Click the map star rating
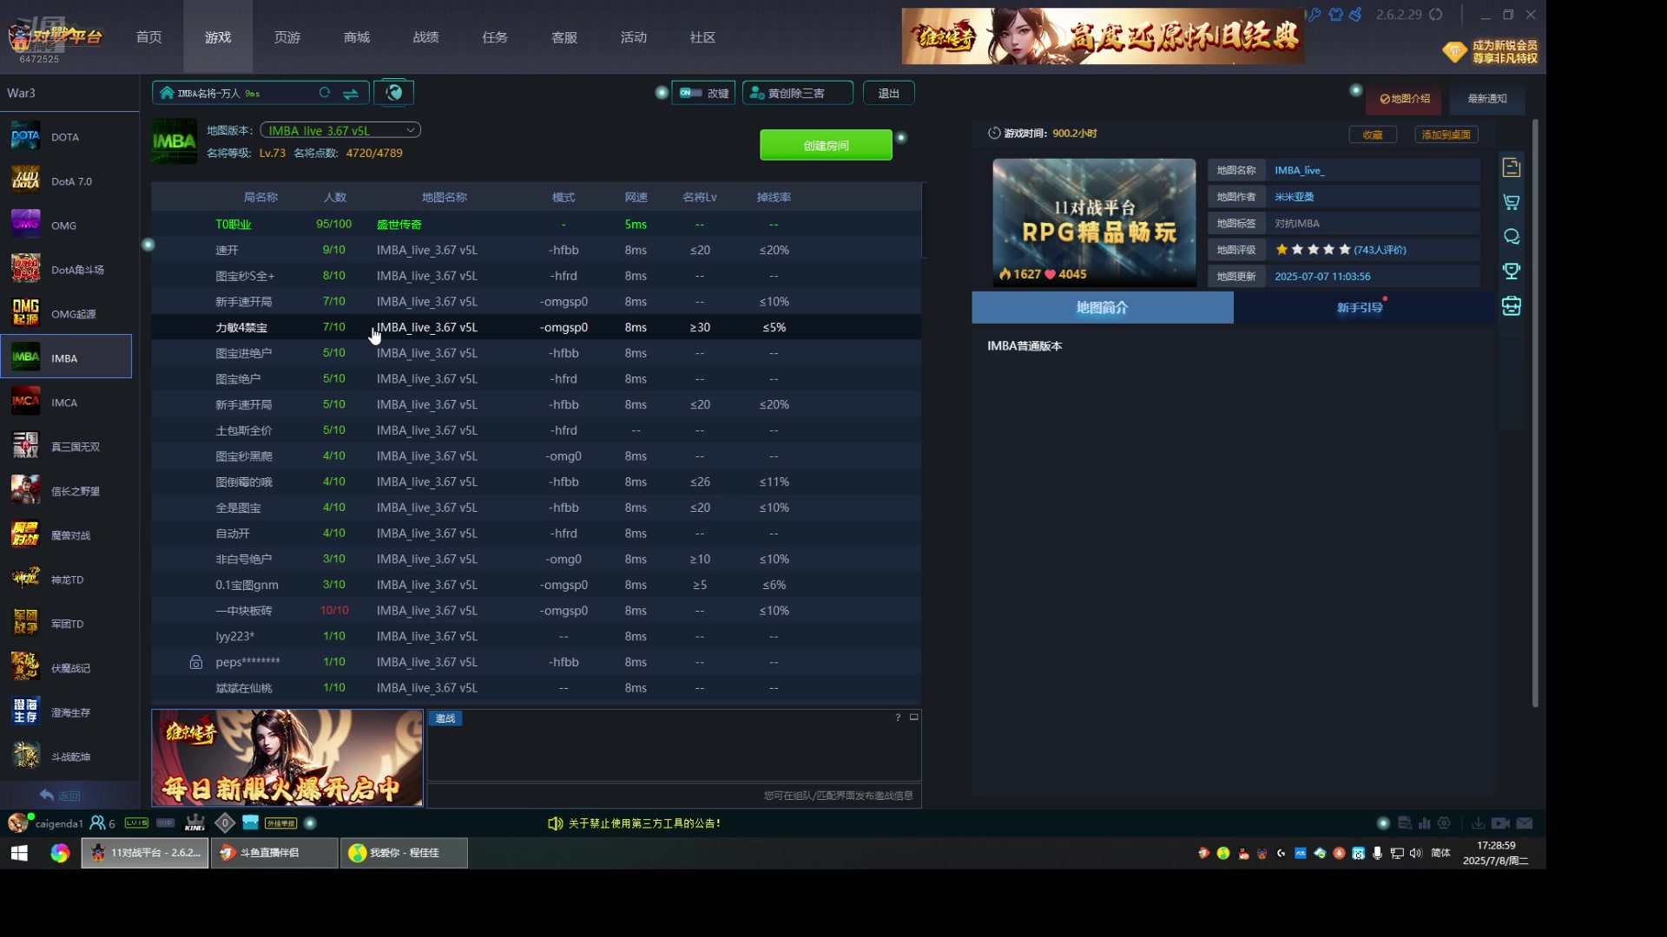Screen dimensions: 1667x937 point(1314,250)
